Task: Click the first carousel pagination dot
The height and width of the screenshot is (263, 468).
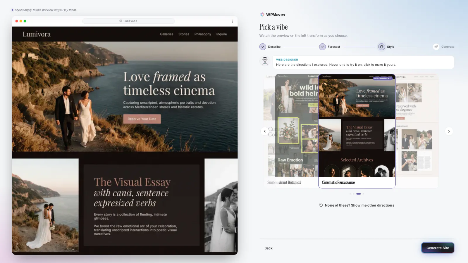Action: [x=350, y=194]
